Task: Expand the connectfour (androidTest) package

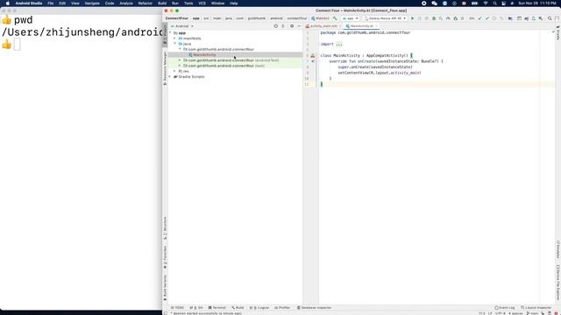Action: pyautogui.click(x=180, y=60)
